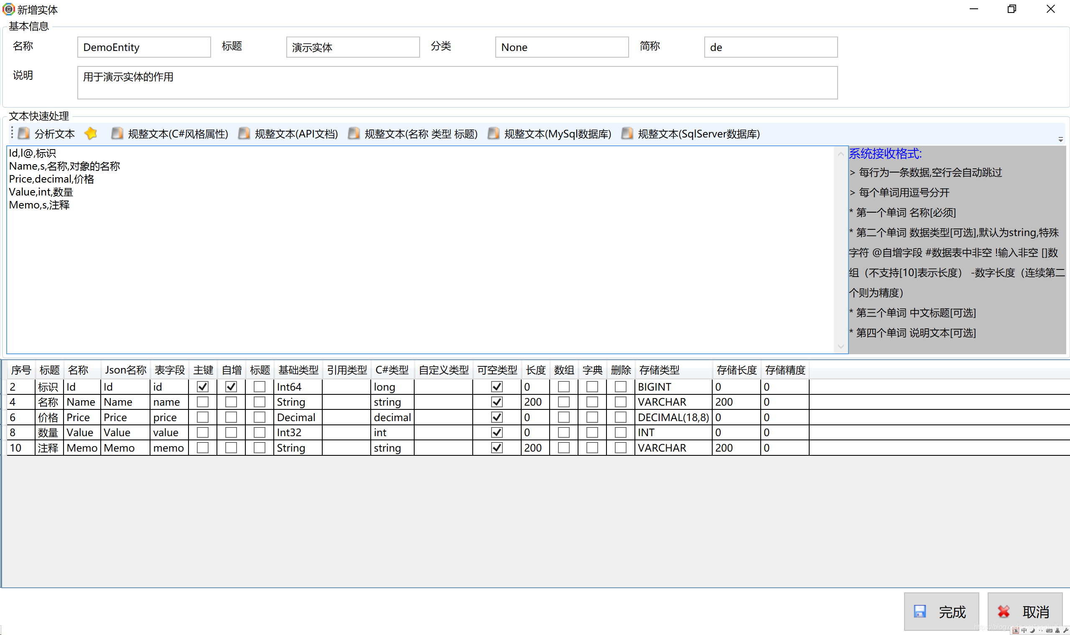Click the Int32 base type cell
Screen dimensions: 1070x635
[298, 433]
